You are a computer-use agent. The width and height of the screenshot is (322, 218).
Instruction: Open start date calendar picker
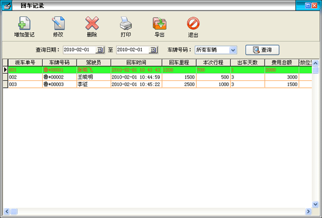pyautogui.click(x=100, y=50)
